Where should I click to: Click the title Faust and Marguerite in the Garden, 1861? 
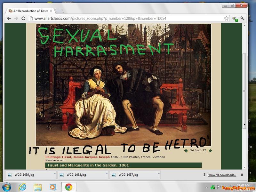pyautogui.click(x=88, y=165)
